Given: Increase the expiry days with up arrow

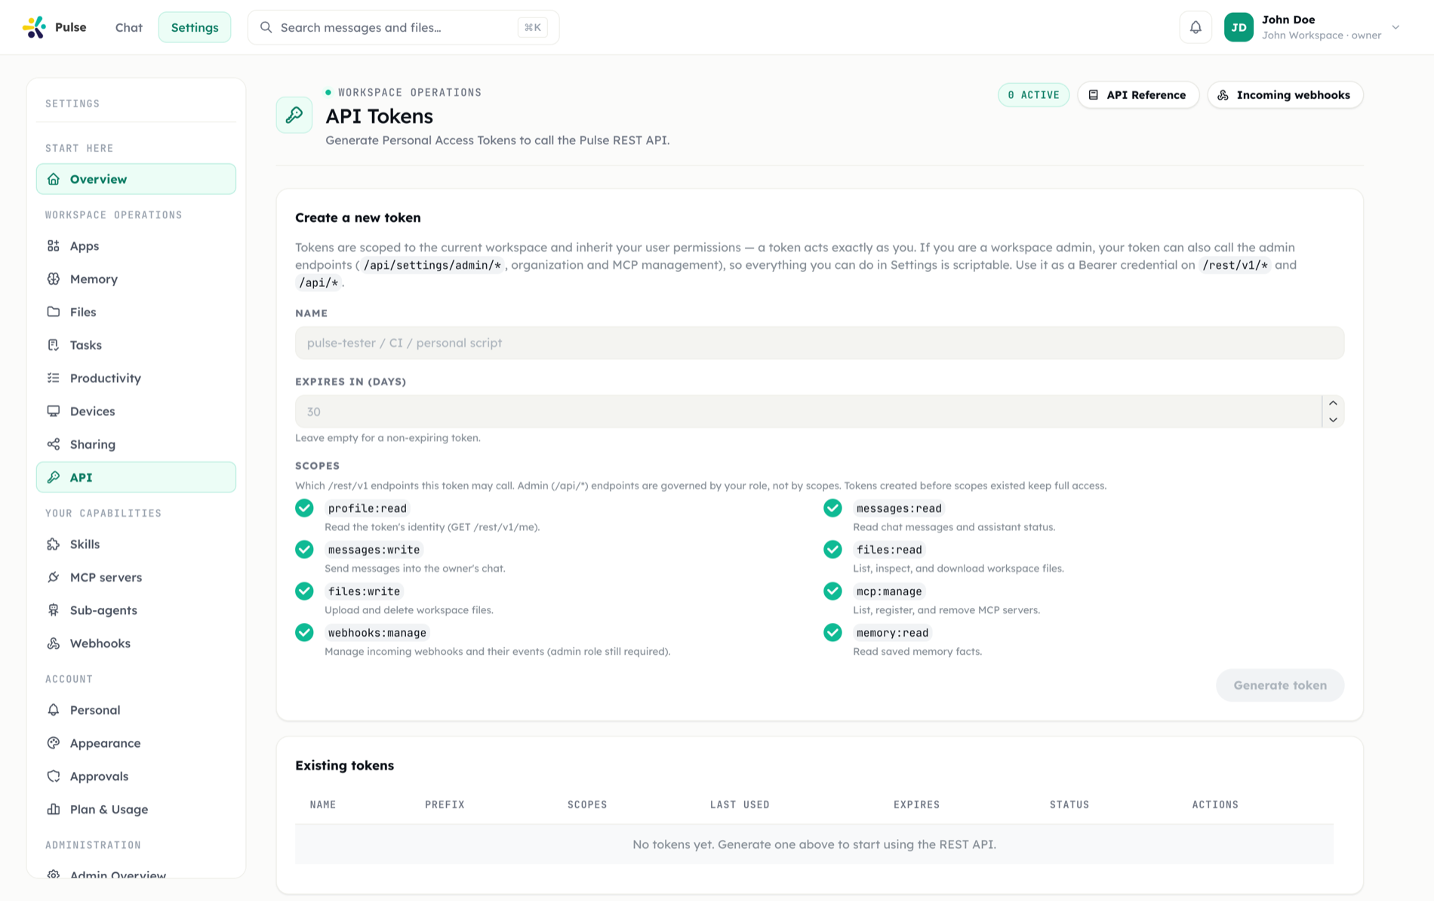Looking at the screenshot, I should (1333, 403).
